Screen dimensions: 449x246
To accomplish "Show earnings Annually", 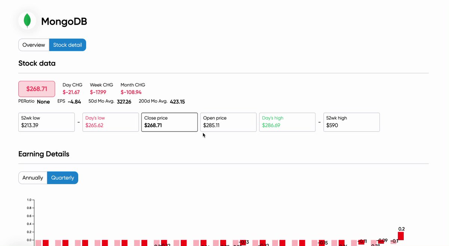I will [x=33, y=178].
